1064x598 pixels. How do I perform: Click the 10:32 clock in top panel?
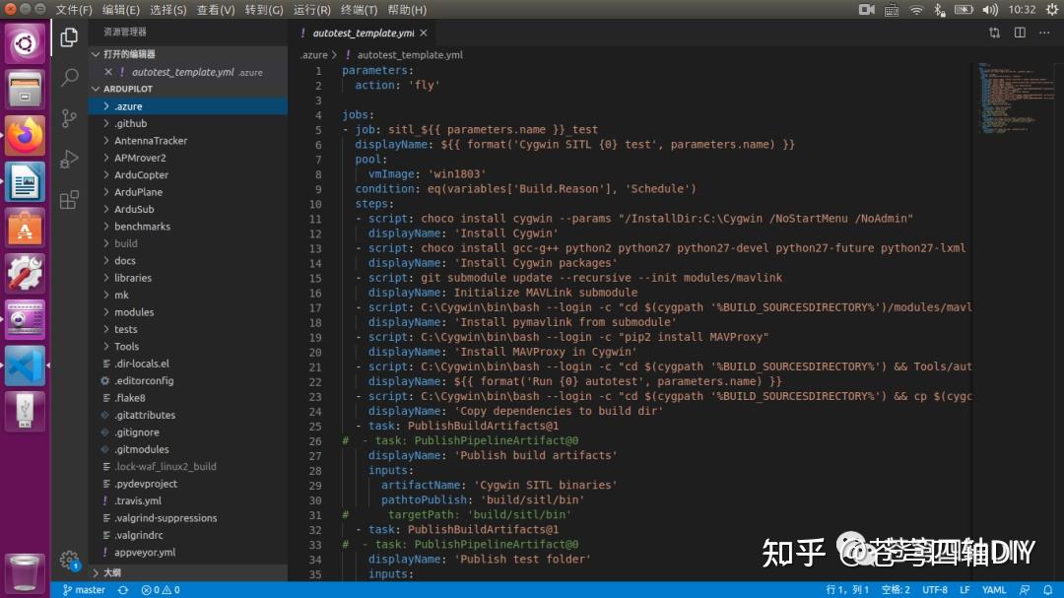point(1022,10)
